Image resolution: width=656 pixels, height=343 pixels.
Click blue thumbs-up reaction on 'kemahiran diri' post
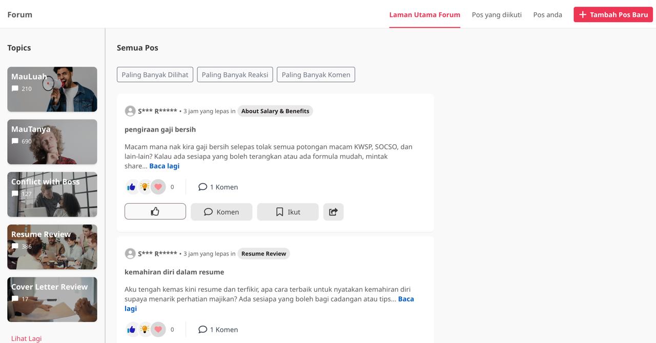[131, 329]
